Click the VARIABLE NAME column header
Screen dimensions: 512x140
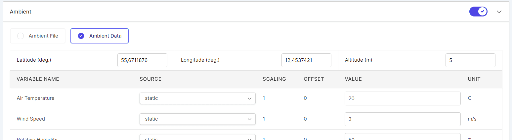(38, 79)
